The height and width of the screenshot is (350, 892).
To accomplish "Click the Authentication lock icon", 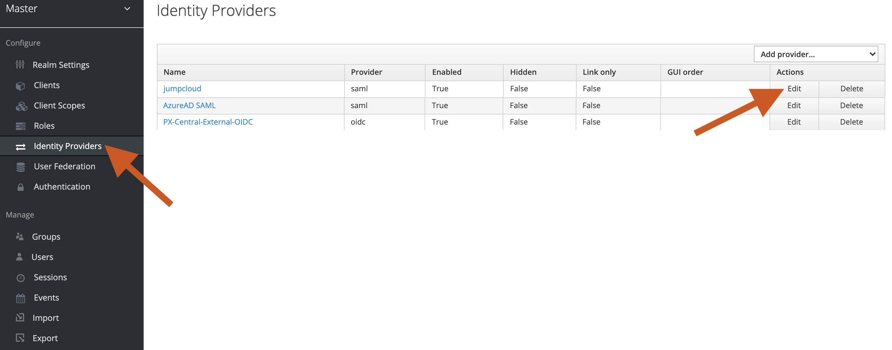I will coord(20,187).
